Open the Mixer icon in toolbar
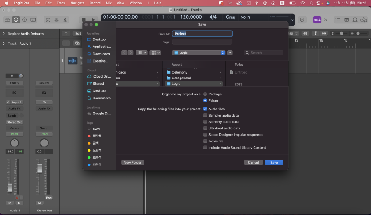Viewport: 371px width, 215px height. click(x=56, y=20)
